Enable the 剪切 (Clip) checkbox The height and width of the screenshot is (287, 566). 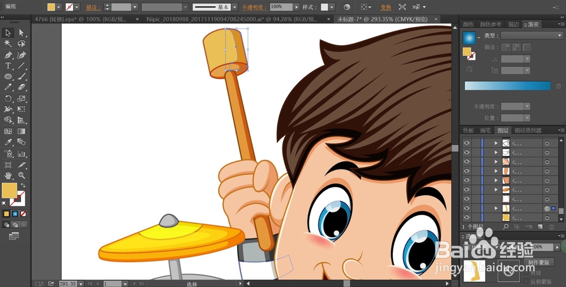(526, 273)
